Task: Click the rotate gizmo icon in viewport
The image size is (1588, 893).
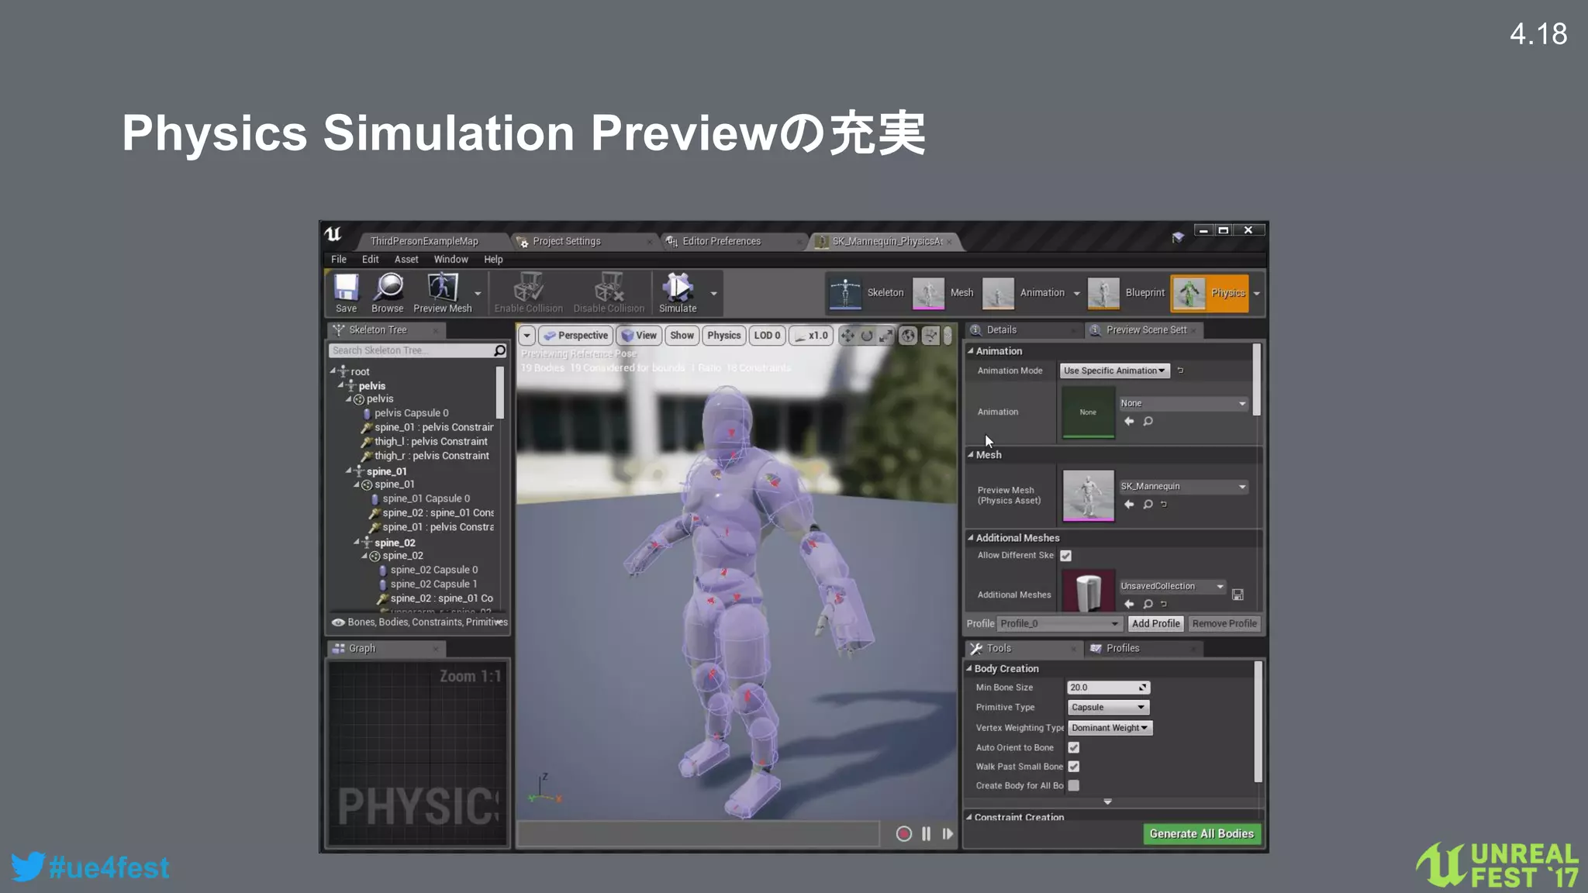Action: [867, 336]
